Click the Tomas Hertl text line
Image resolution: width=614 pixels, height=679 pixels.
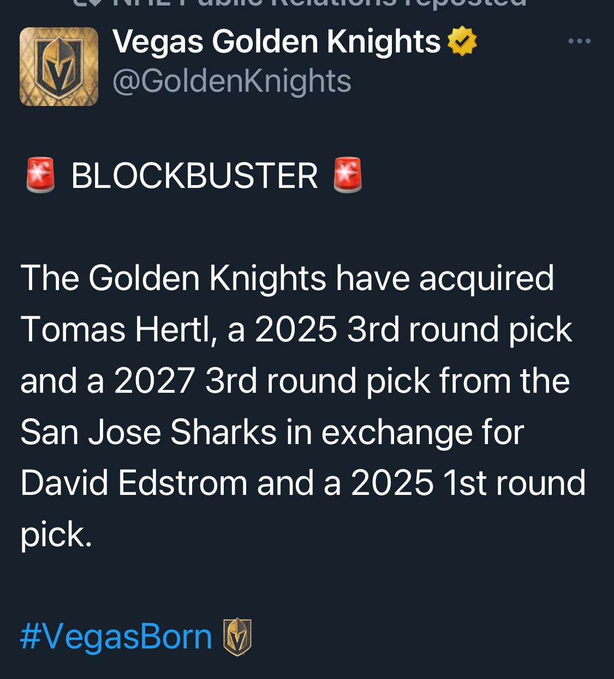296,329
